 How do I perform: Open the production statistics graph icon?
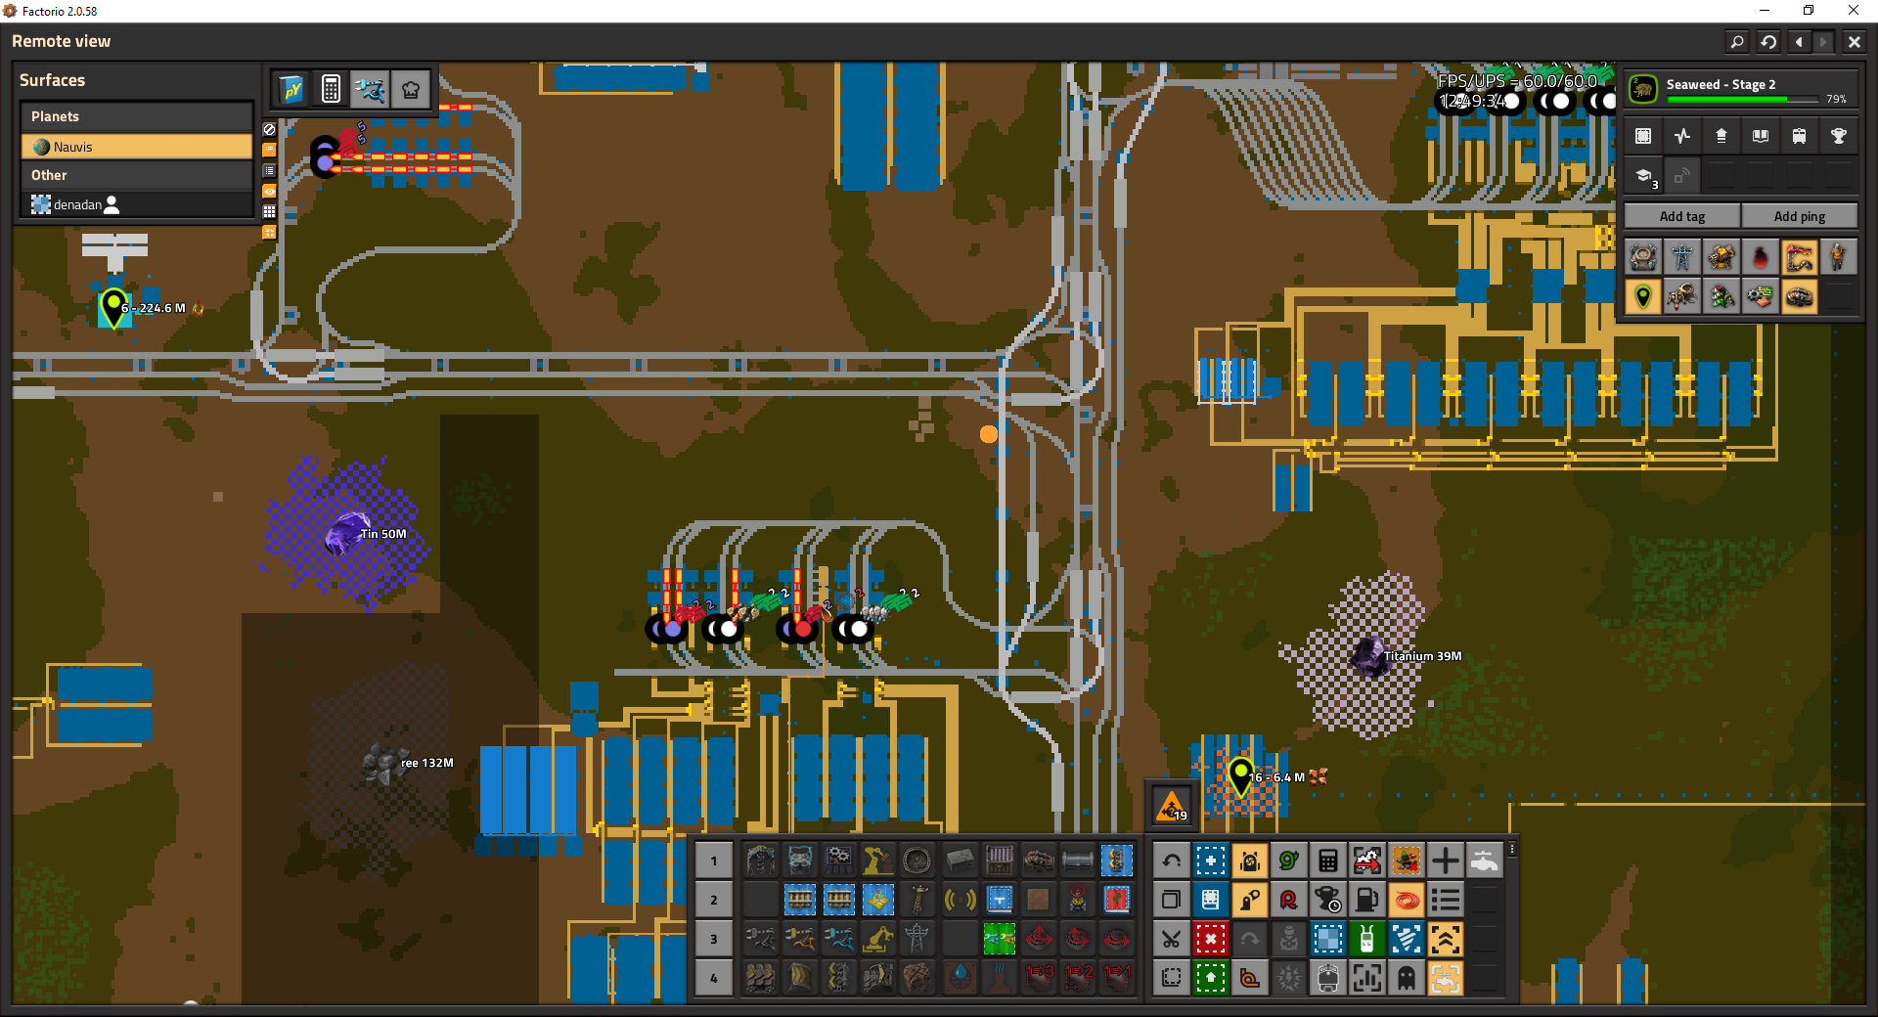click(1682, 136)
